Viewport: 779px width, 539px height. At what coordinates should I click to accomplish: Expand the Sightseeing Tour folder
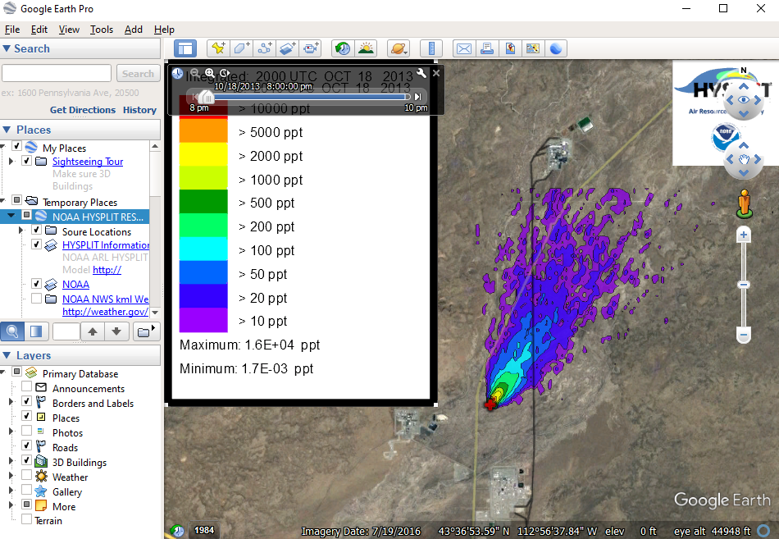[11, 161]
